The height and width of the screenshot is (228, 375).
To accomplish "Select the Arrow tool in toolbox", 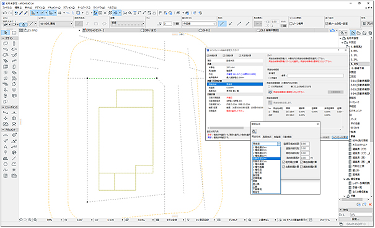I will [x=6, y=33].
